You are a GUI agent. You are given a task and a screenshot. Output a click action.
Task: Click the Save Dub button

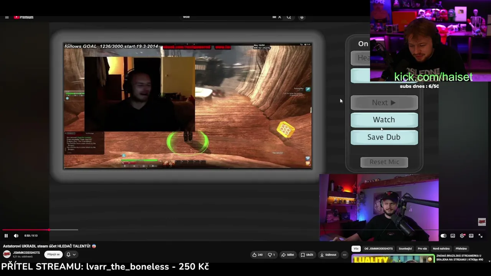tap(384, 137)
